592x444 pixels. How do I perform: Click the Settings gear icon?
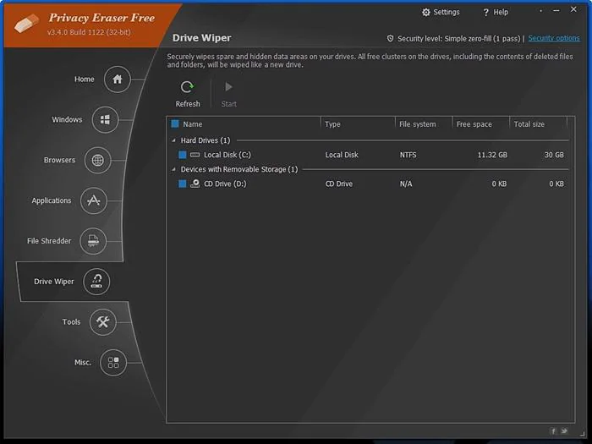[426, 12]
